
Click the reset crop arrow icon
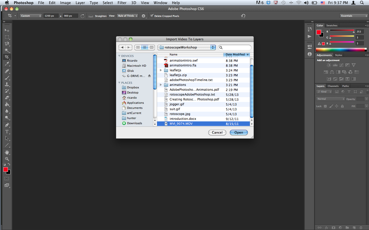[243, 16]
